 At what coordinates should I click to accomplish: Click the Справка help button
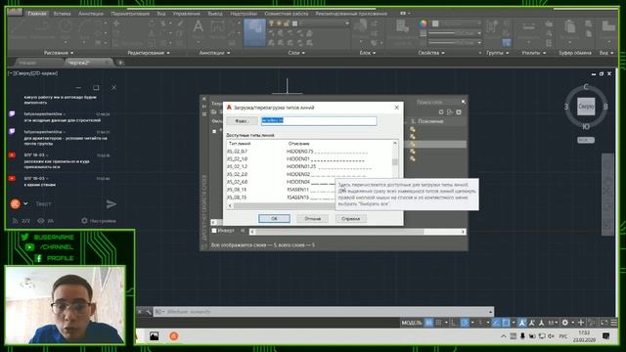point(350,219)
